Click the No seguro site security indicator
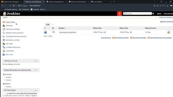 (x=23, y=6)
